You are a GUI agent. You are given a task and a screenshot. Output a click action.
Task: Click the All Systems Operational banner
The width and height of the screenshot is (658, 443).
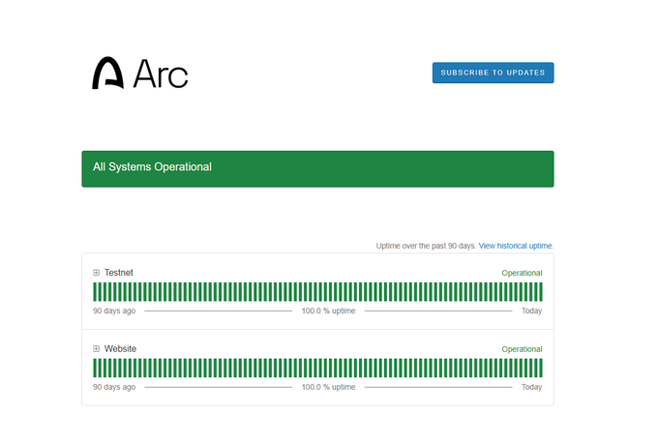point(317,169)
